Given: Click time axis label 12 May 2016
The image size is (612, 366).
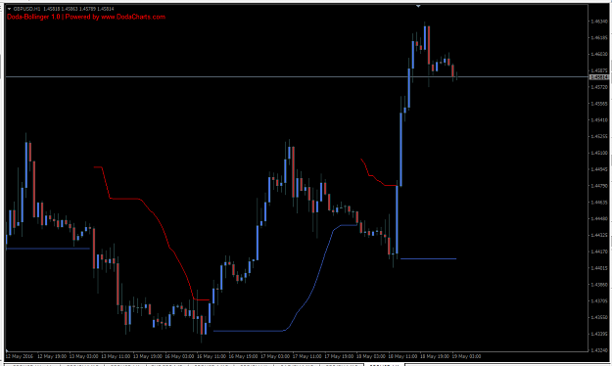Looking at the screenshot, I should (x=20, y=356).
